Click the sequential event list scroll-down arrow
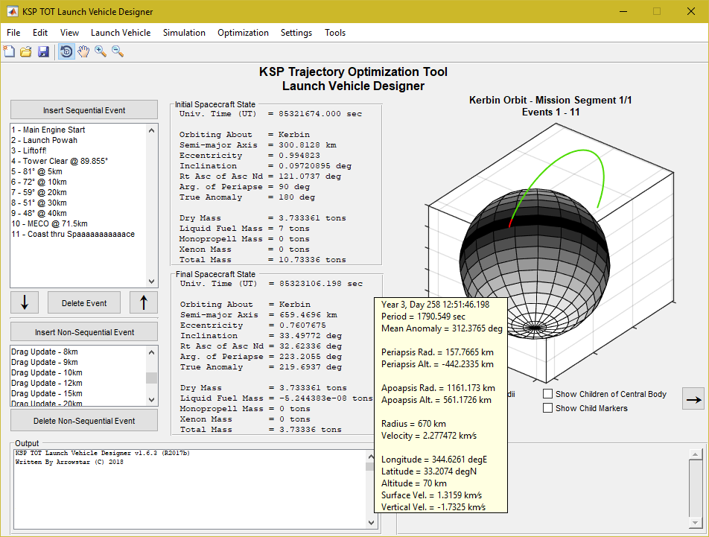The image size is (709, 537). pos(151,281)
